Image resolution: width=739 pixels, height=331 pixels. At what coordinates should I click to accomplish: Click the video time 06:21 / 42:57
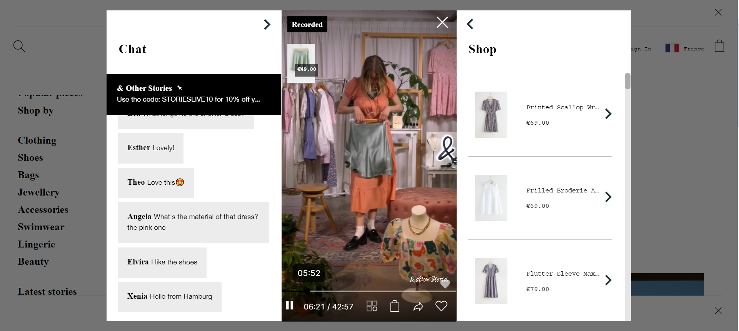point(329,307)
